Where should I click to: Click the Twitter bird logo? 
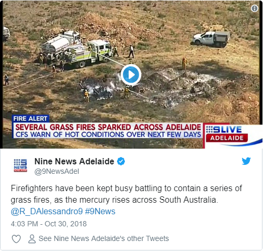(246, 161)
